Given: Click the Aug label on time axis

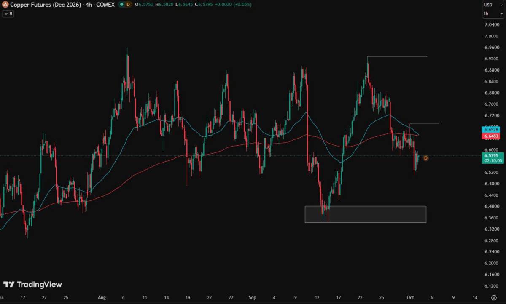Looking at the screenshot, I should tap(102, 297).
